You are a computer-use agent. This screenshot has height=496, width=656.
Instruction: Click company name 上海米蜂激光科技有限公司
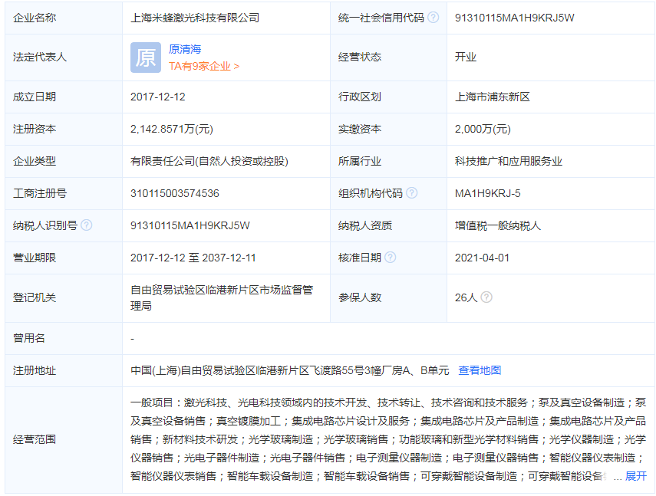click(195, 18)
